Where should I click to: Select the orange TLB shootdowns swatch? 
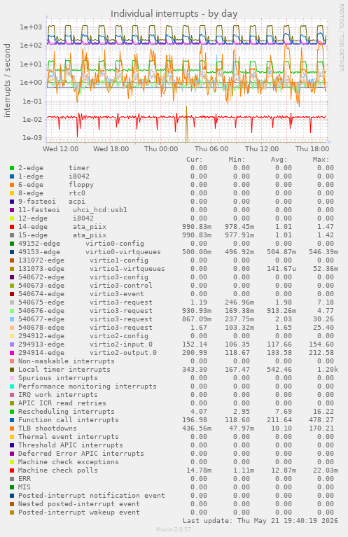pos(12,428)
